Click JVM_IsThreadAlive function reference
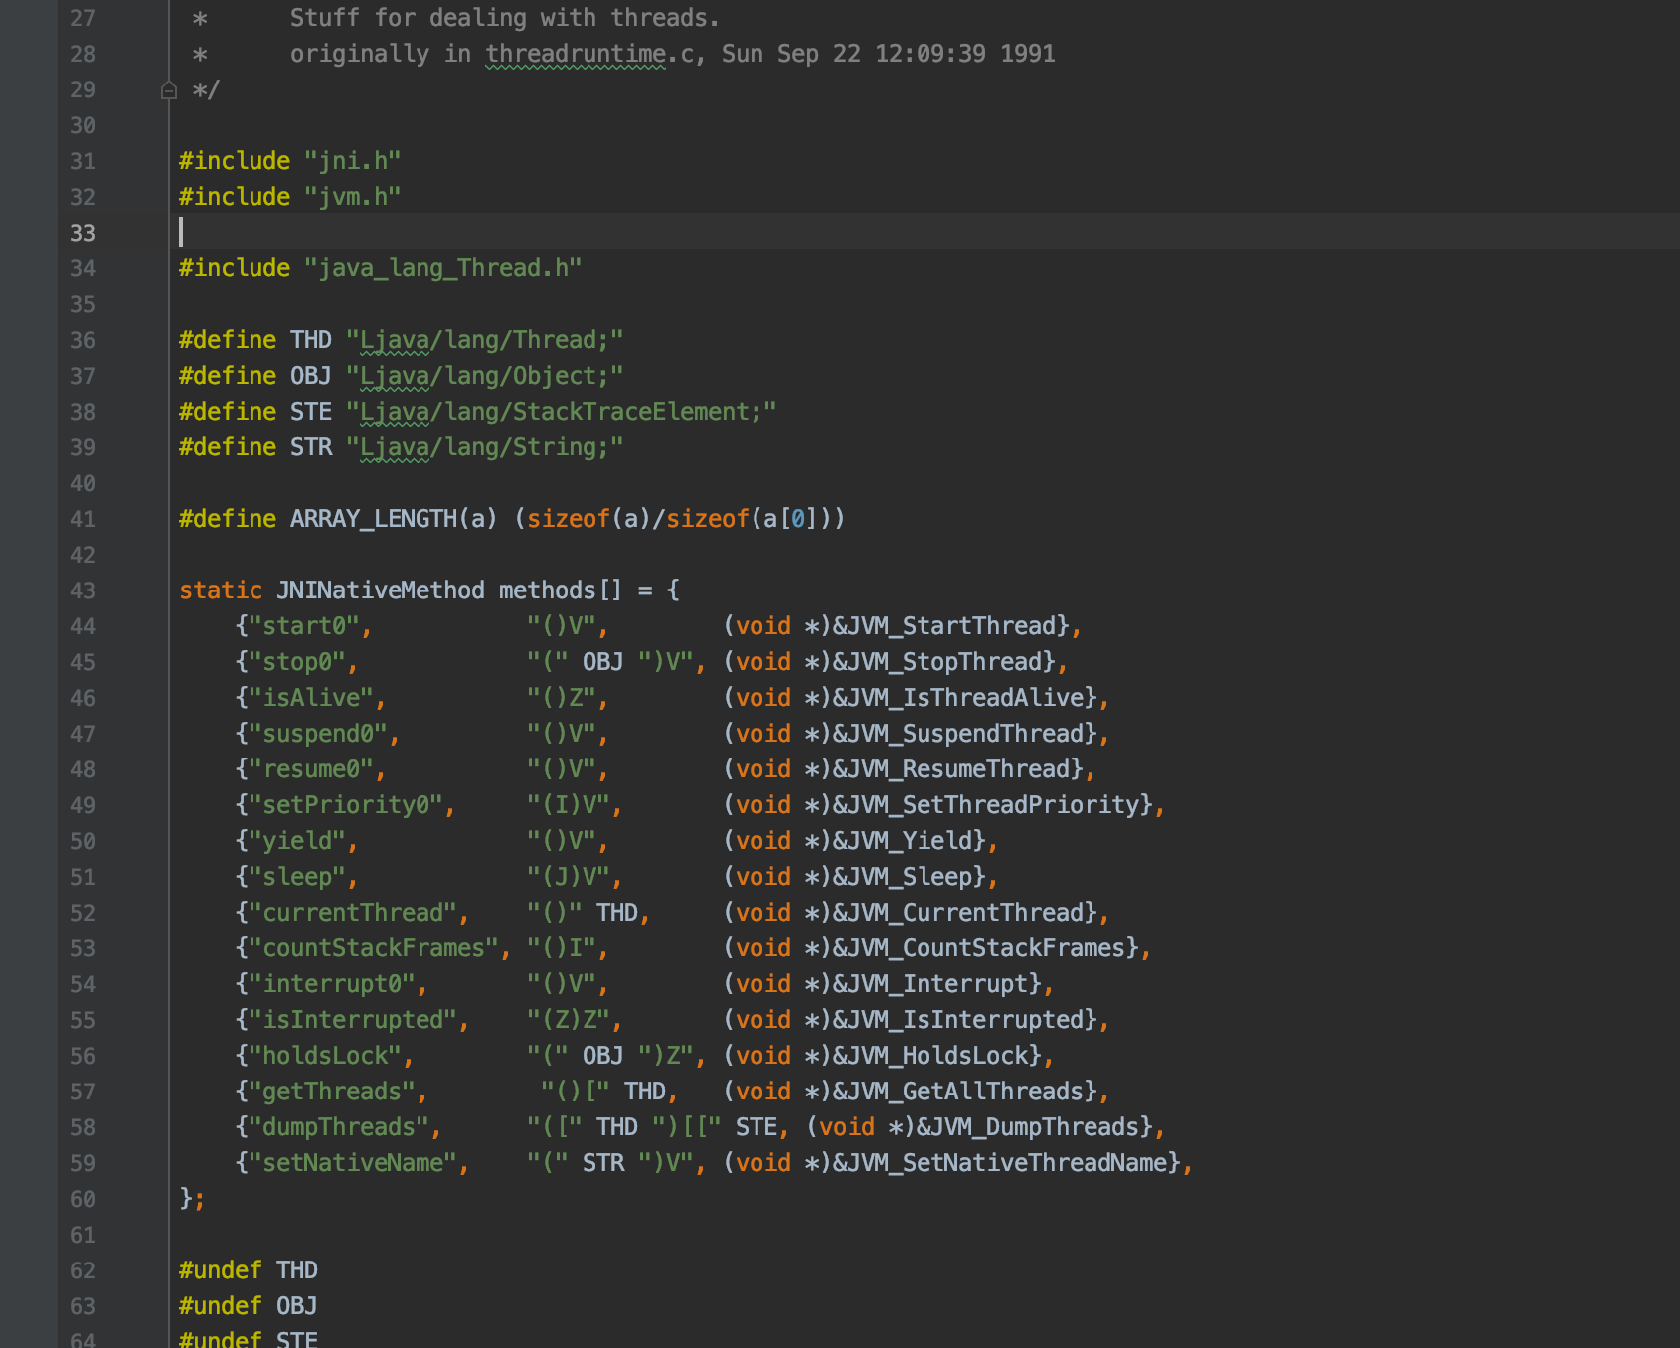The height and width of the screenshot is (1348, 1680). tap(965, 698)
